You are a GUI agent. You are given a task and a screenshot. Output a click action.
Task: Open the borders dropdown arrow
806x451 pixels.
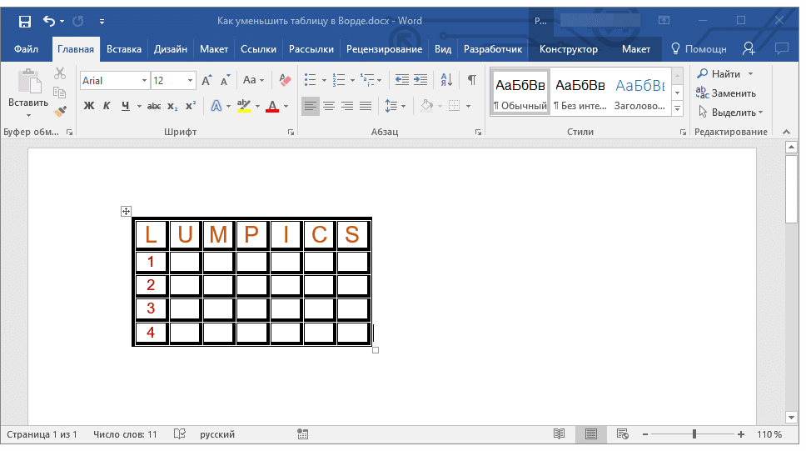tap(468, 107)
